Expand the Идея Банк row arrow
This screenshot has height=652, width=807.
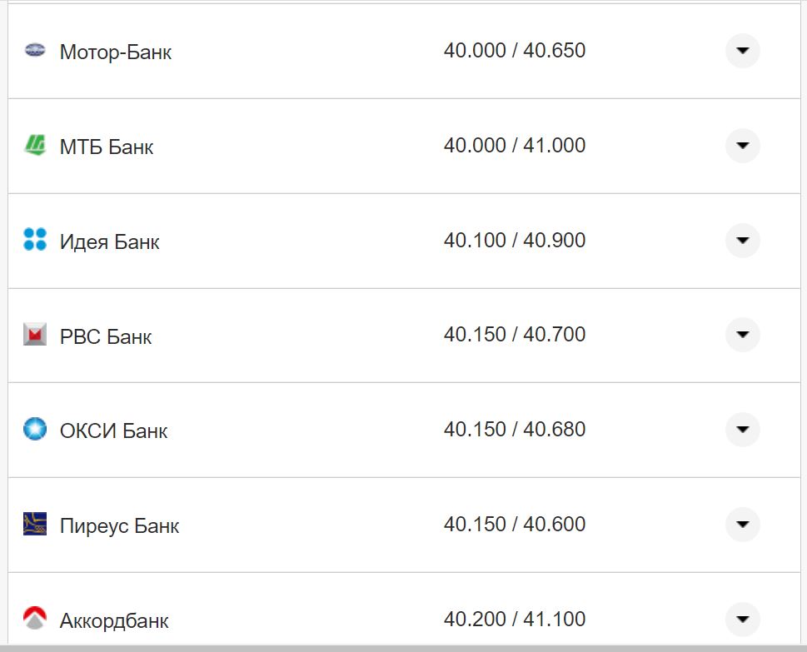742,241
